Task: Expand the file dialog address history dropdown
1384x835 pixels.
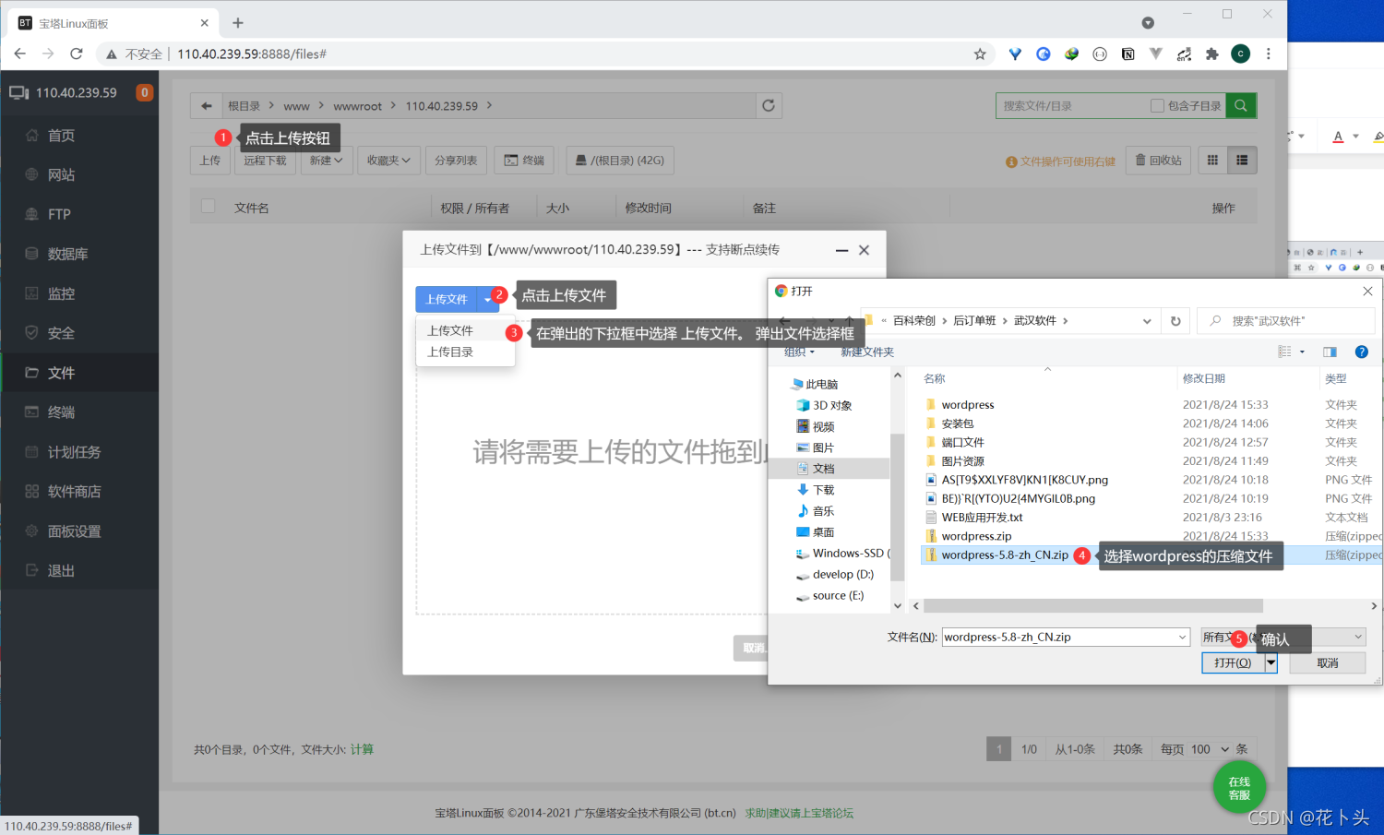Action: (1147, 321)
